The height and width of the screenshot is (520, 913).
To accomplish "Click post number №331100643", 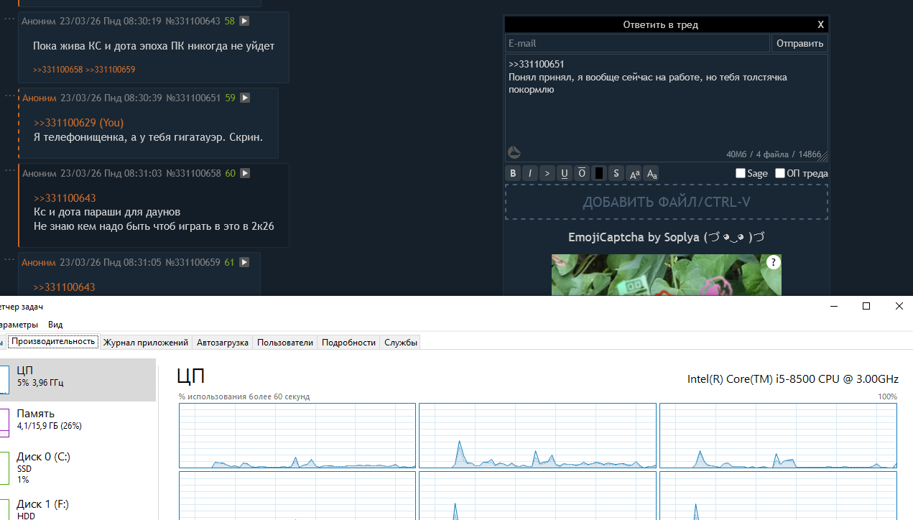I will click(193, 22).
